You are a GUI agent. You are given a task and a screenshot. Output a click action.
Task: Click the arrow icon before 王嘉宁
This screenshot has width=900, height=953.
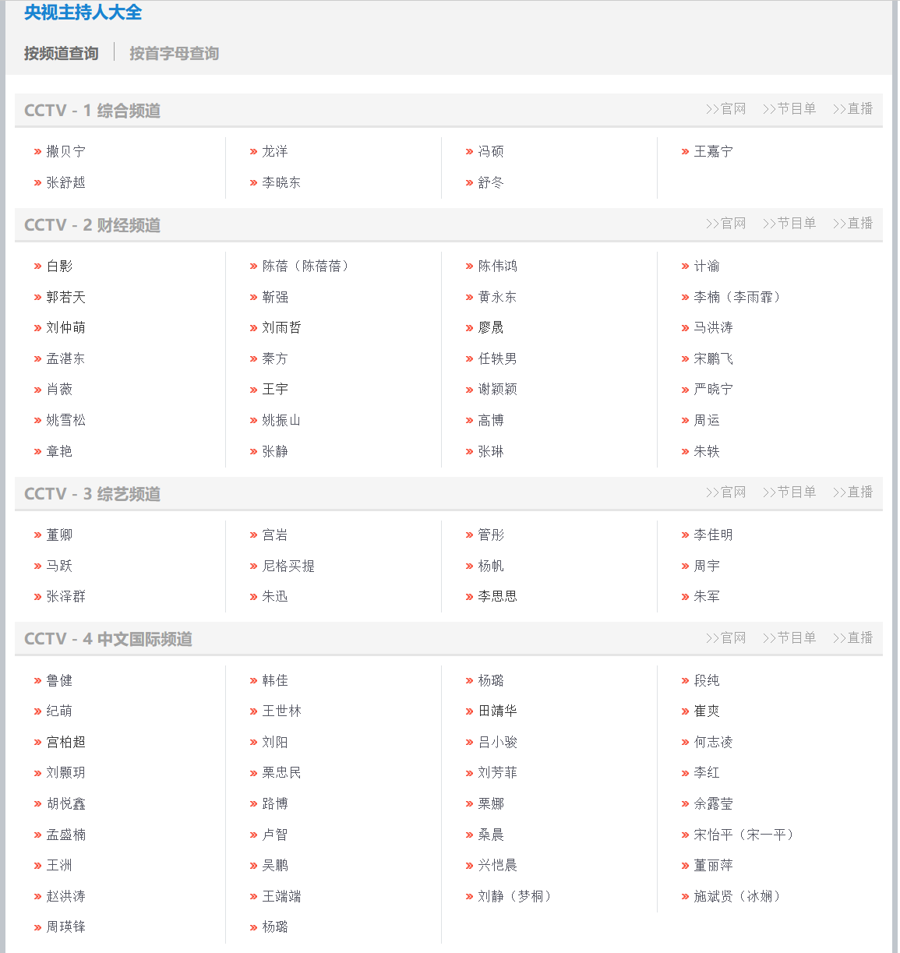684,151
